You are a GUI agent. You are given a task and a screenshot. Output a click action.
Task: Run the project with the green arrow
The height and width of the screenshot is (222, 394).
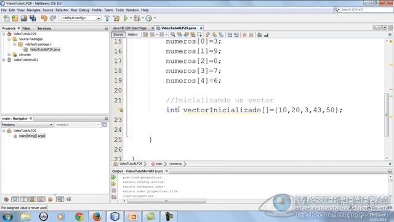[126, 18]
